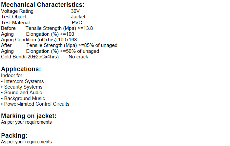Click the Applications heading

coord(21,69)
